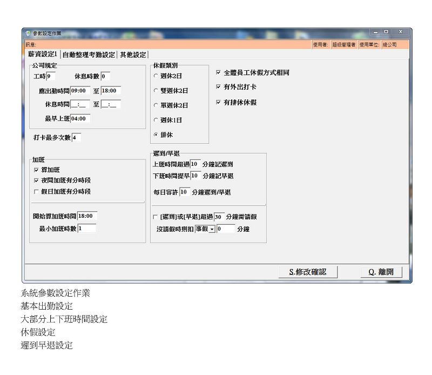Select the 週休1日 leave type

(156, 120)
